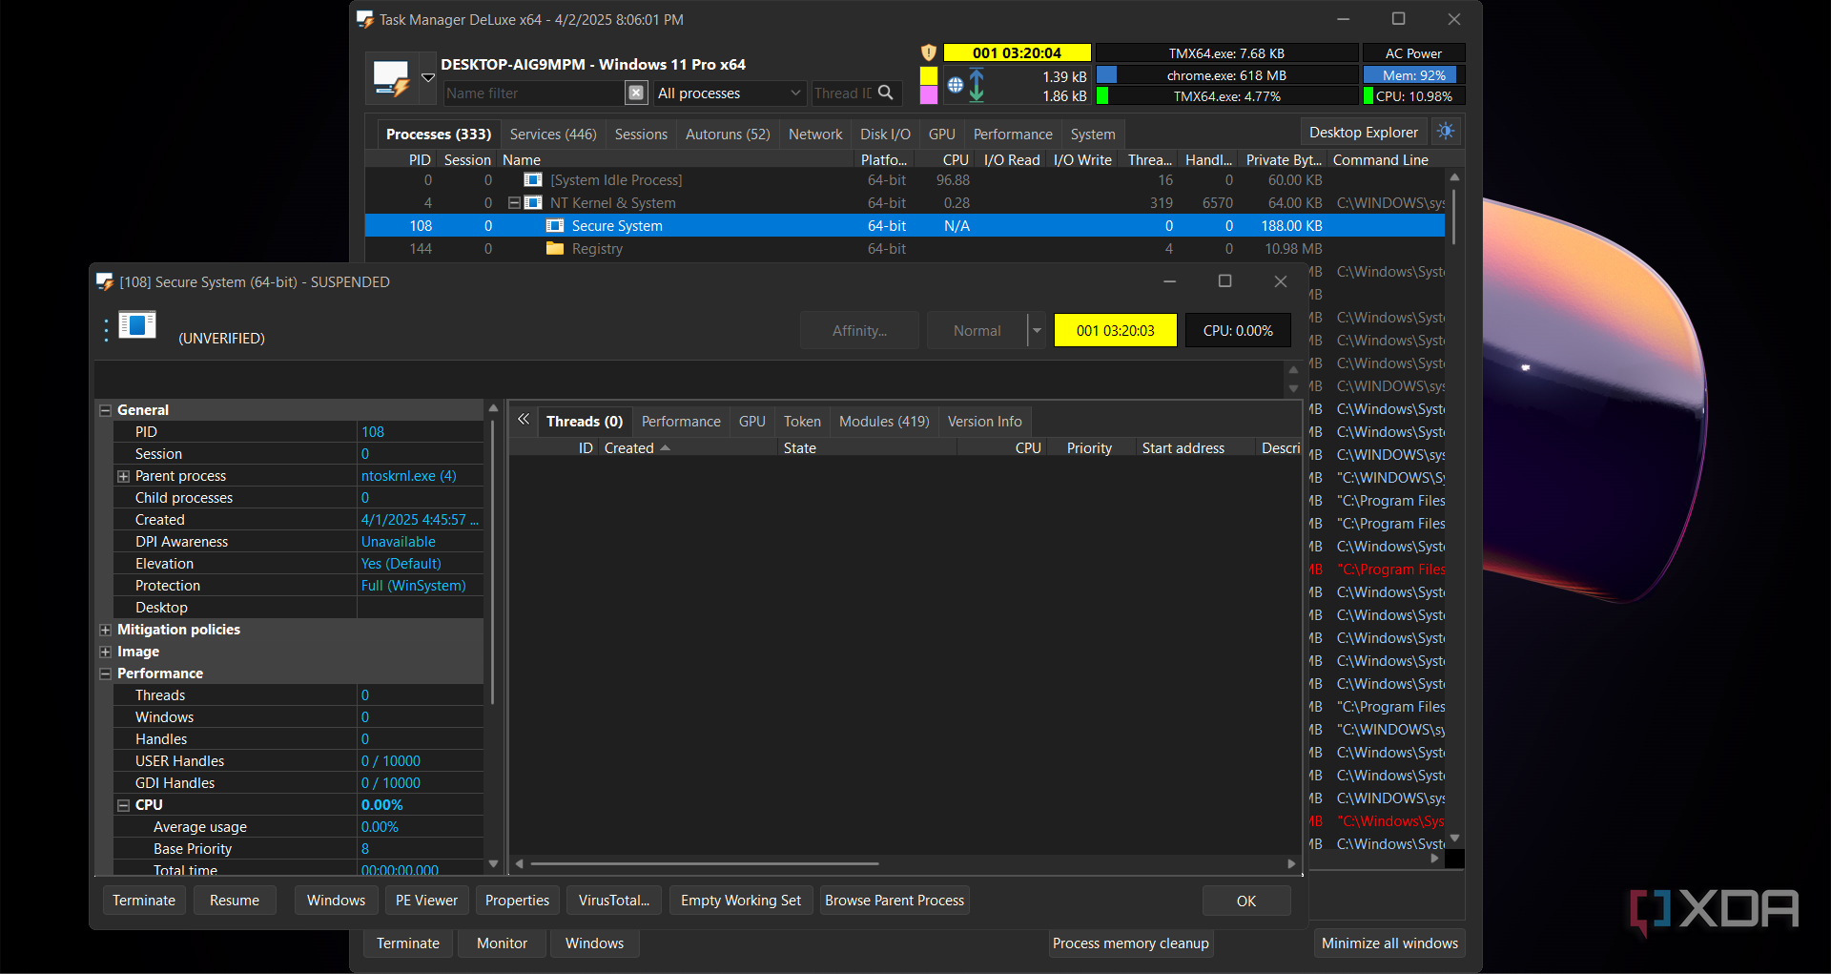Image resolution: width=1831 pixels, height=974 pixels.
Task: Expand the Parent process row
Action: pos(123,476)
